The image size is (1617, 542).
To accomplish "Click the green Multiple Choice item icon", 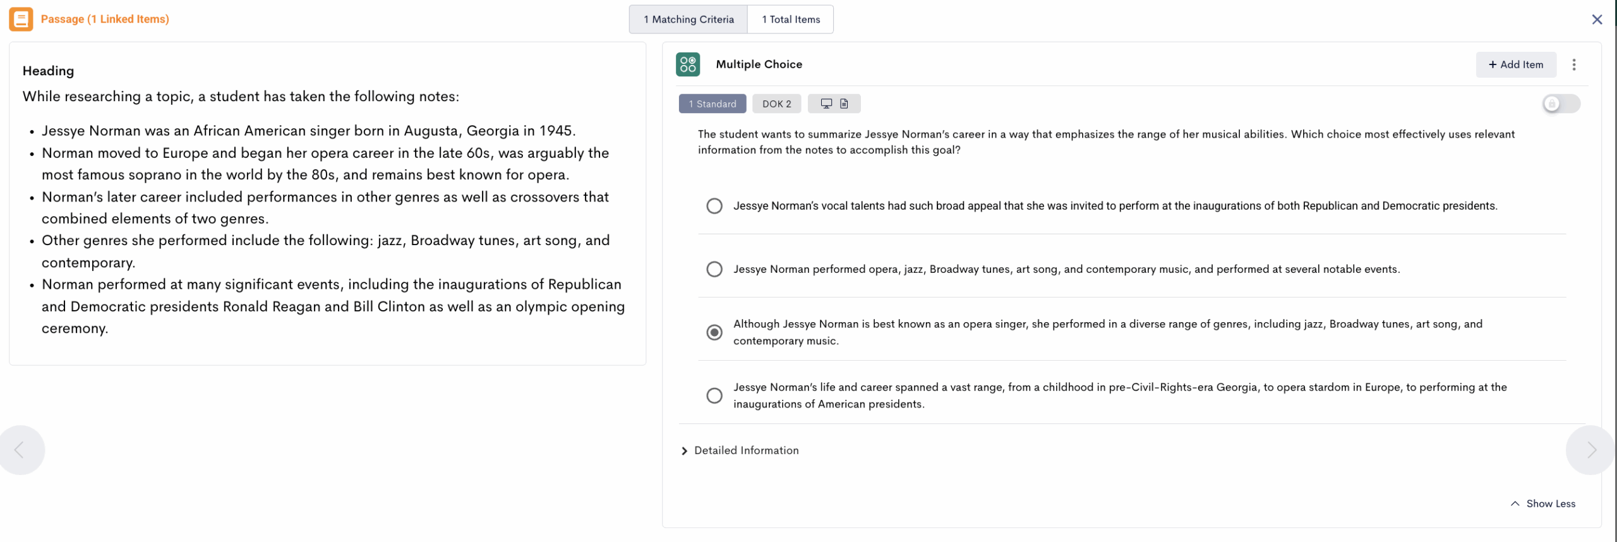I will (687, 64).
